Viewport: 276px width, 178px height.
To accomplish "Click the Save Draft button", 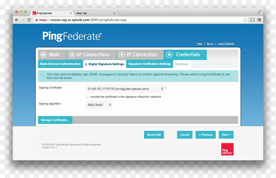I will (154, 135).
